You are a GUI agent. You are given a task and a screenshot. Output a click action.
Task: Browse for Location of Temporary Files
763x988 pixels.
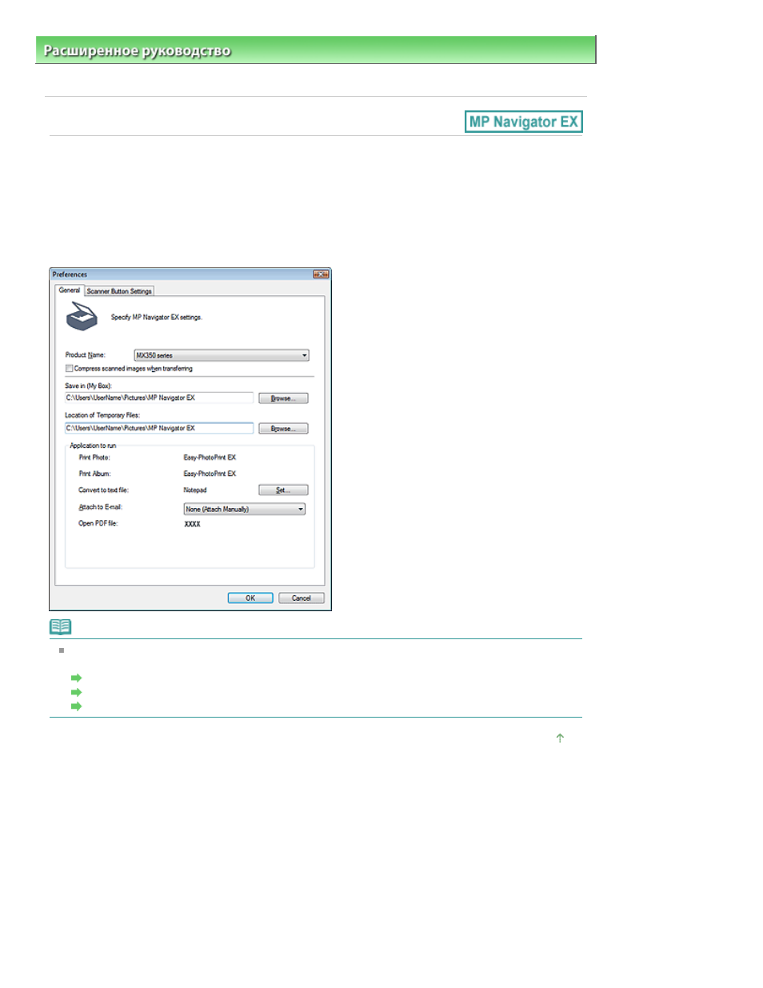click(283, 429)
